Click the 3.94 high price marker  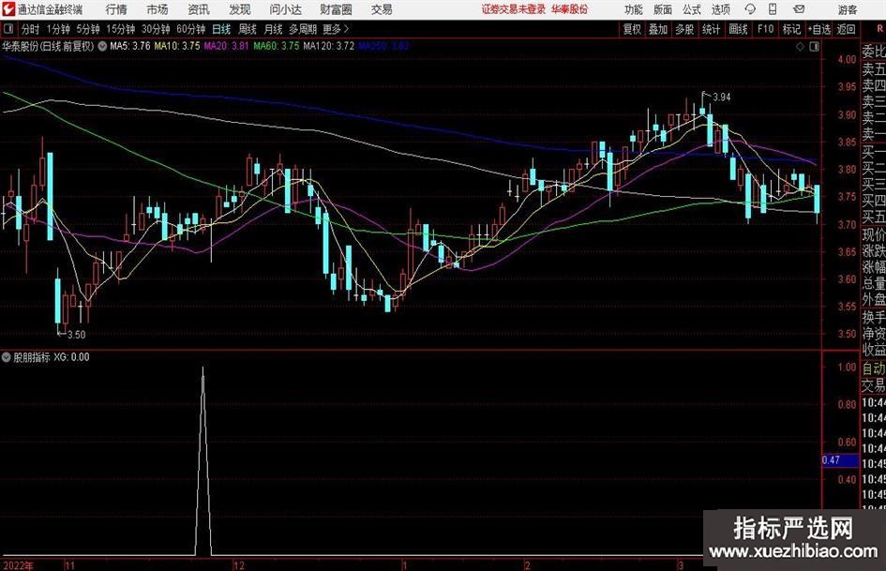(722, 98)
